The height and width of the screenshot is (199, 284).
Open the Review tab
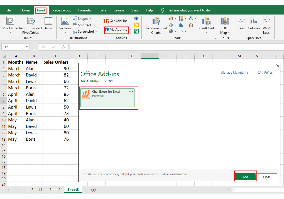click(x=119, y=10)
